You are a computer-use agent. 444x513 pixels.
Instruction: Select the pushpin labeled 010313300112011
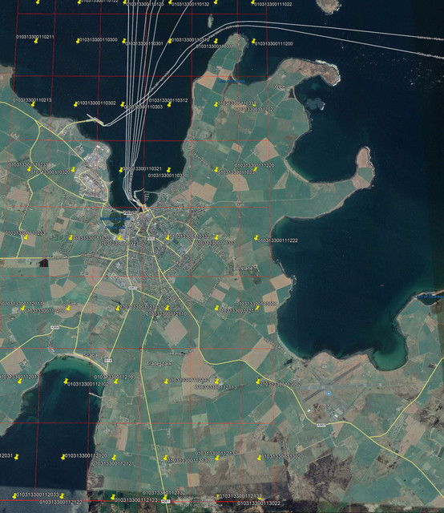pos(22,308)
